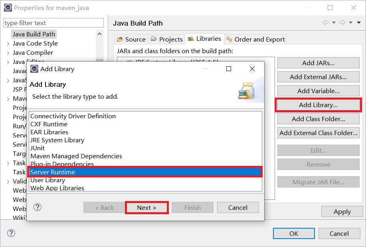366x247 pixels.
Task: Expand the Task Repository tree node
Action: pos(8,163)
